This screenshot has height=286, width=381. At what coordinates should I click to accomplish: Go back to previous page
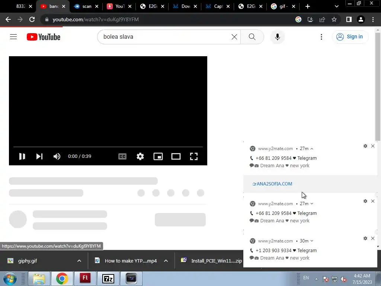[8, 19]
